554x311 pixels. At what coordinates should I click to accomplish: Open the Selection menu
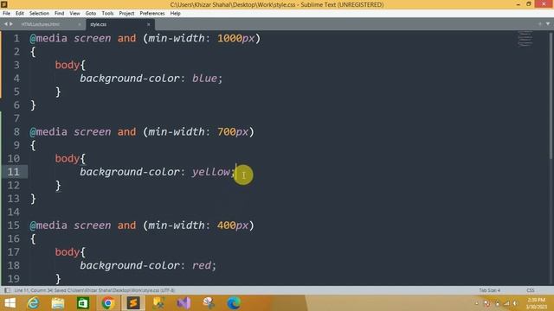[x=39, y=14]
